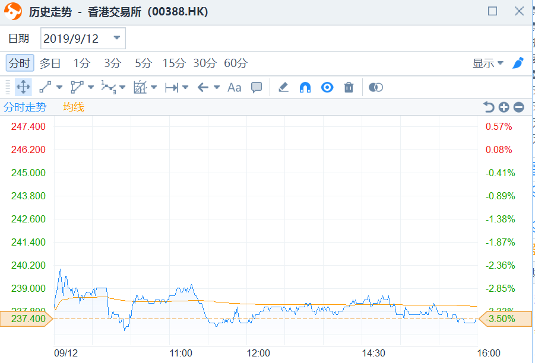535x363 pixels.
Task: Select the 3分 interval tab
Action: [113, 63]
